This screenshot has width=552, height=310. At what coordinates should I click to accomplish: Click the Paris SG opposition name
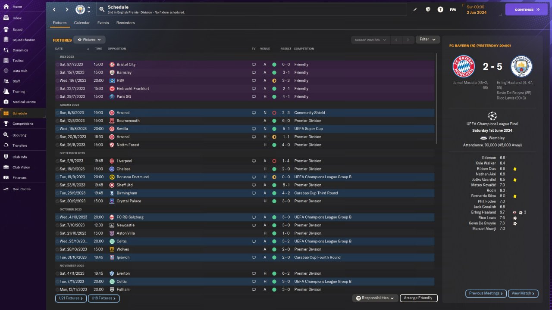[x=124, y=96]
